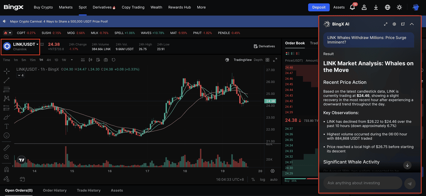Open the BingX AI avatar icon
The width and height of the screenshot is (426, 196).
(416, 7)
